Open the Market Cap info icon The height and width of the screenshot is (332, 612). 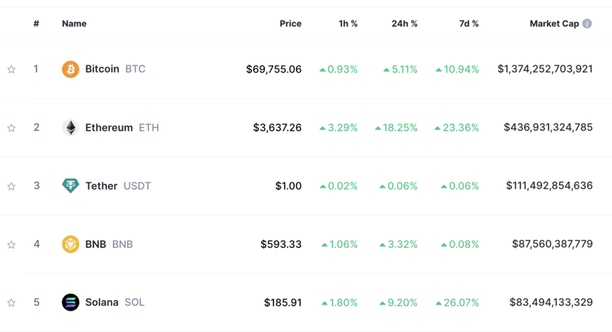[587, 24]
